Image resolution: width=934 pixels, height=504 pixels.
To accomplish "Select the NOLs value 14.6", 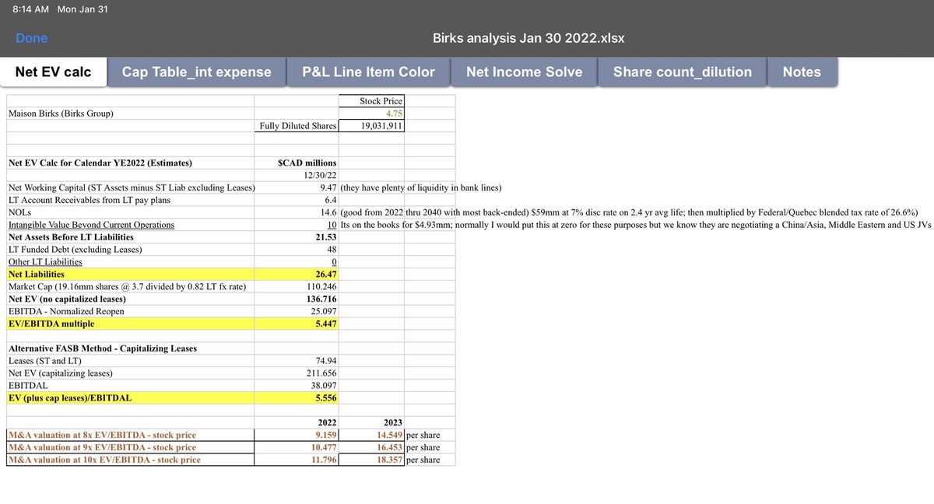I will (297, 212).
